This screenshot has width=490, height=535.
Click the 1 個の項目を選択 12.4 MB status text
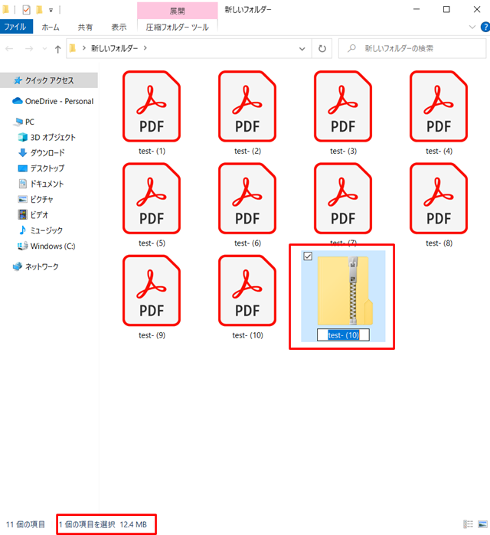(103, 524)
